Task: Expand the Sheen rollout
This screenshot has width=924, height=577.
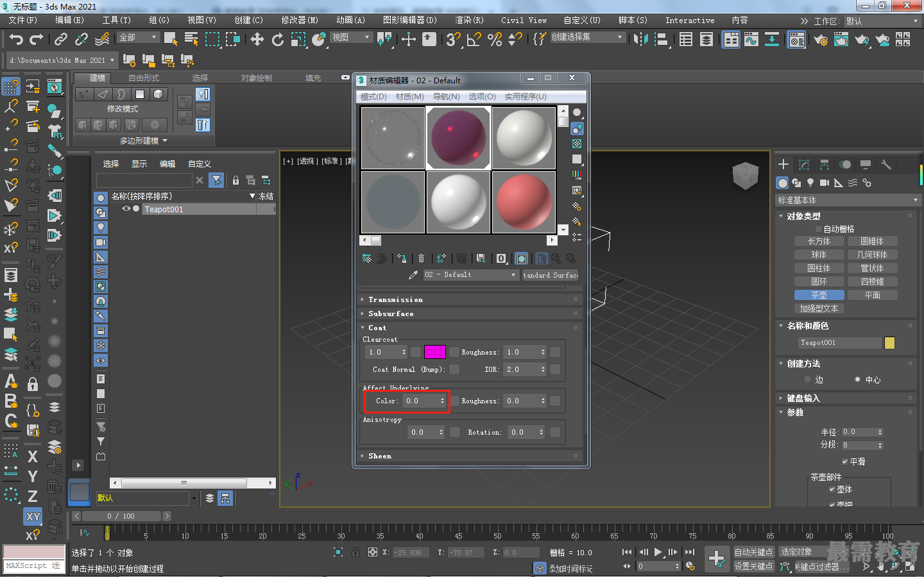Action: coord(470,456)
